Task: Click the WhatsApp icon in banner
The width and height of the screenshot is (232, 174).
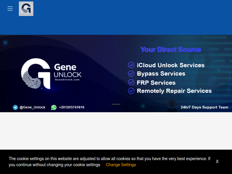Action: (54, 107)
